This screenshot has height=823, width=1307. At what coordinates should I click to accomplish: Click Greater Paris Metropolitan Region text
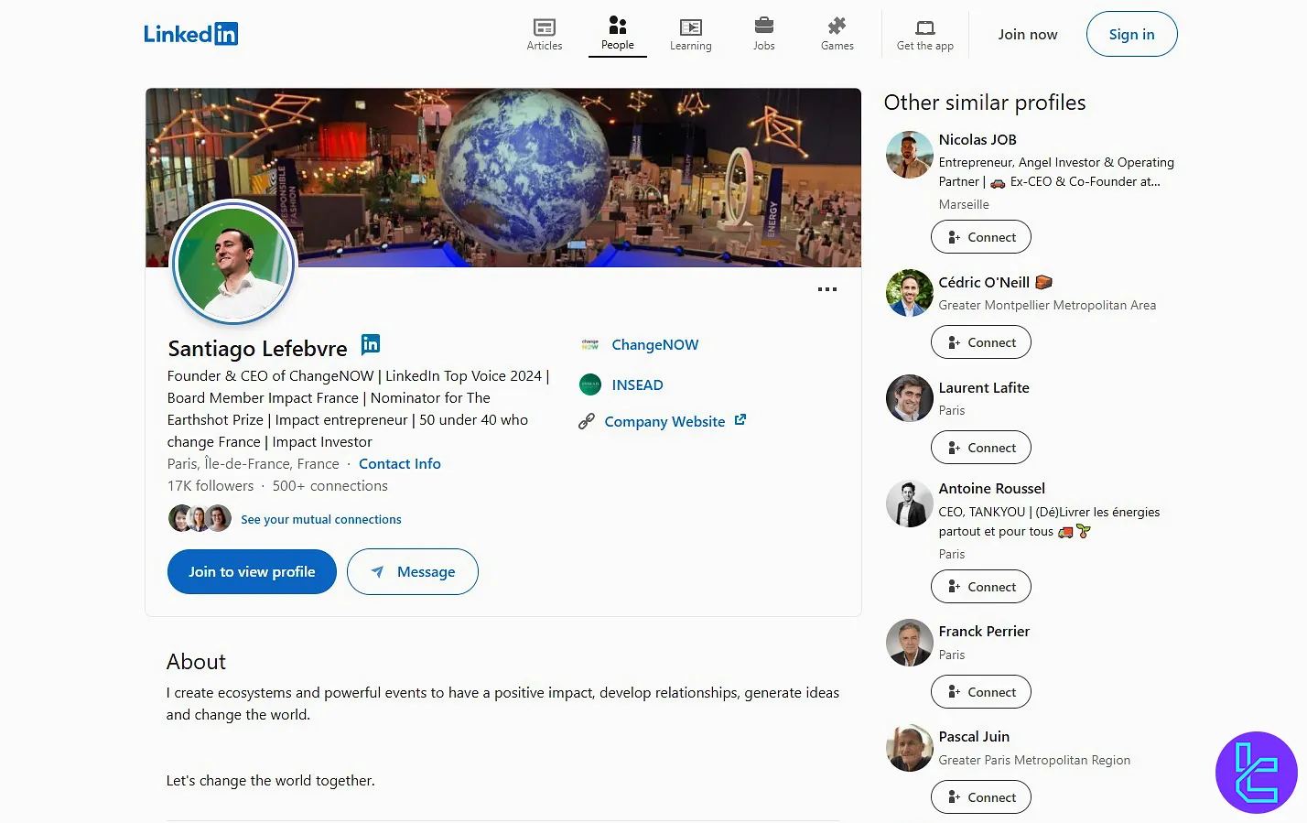tap(1034, 761)
